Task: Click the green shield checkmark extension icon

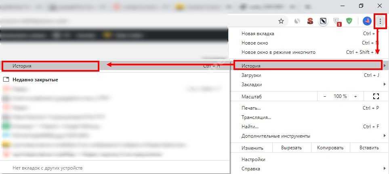Action: click(349, 21)
